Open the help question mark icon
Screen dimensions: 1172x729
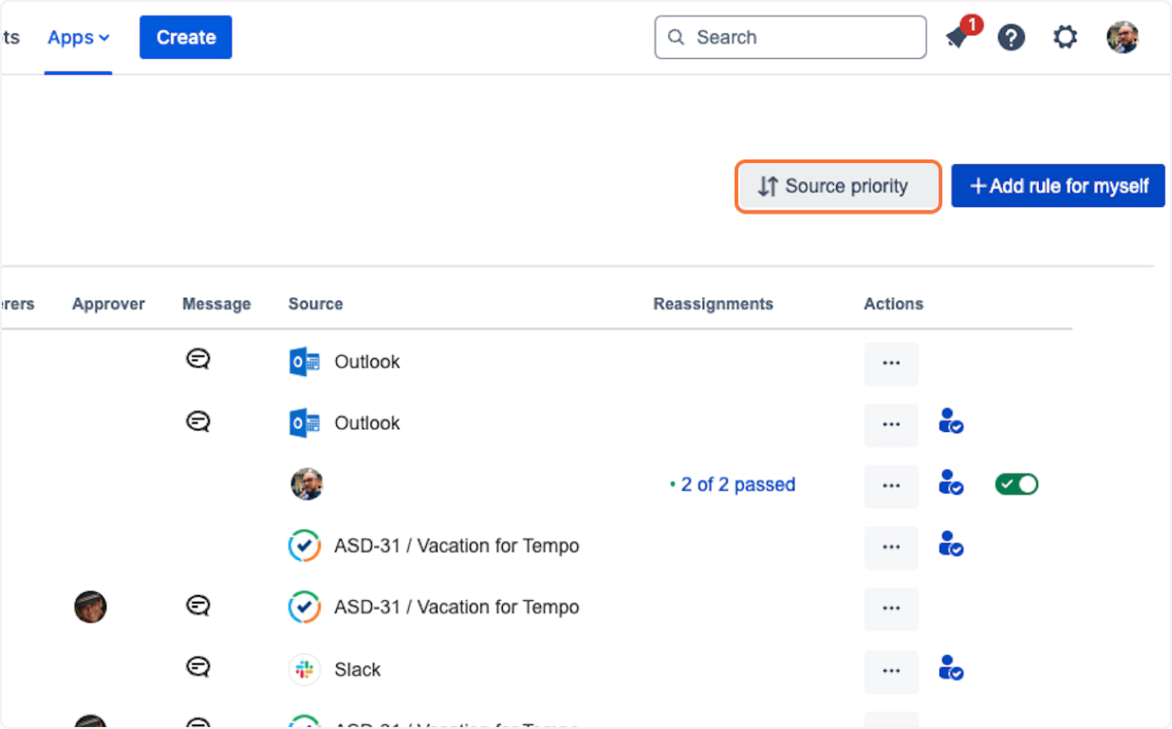pyautogui.click(x=1011, y=38)
